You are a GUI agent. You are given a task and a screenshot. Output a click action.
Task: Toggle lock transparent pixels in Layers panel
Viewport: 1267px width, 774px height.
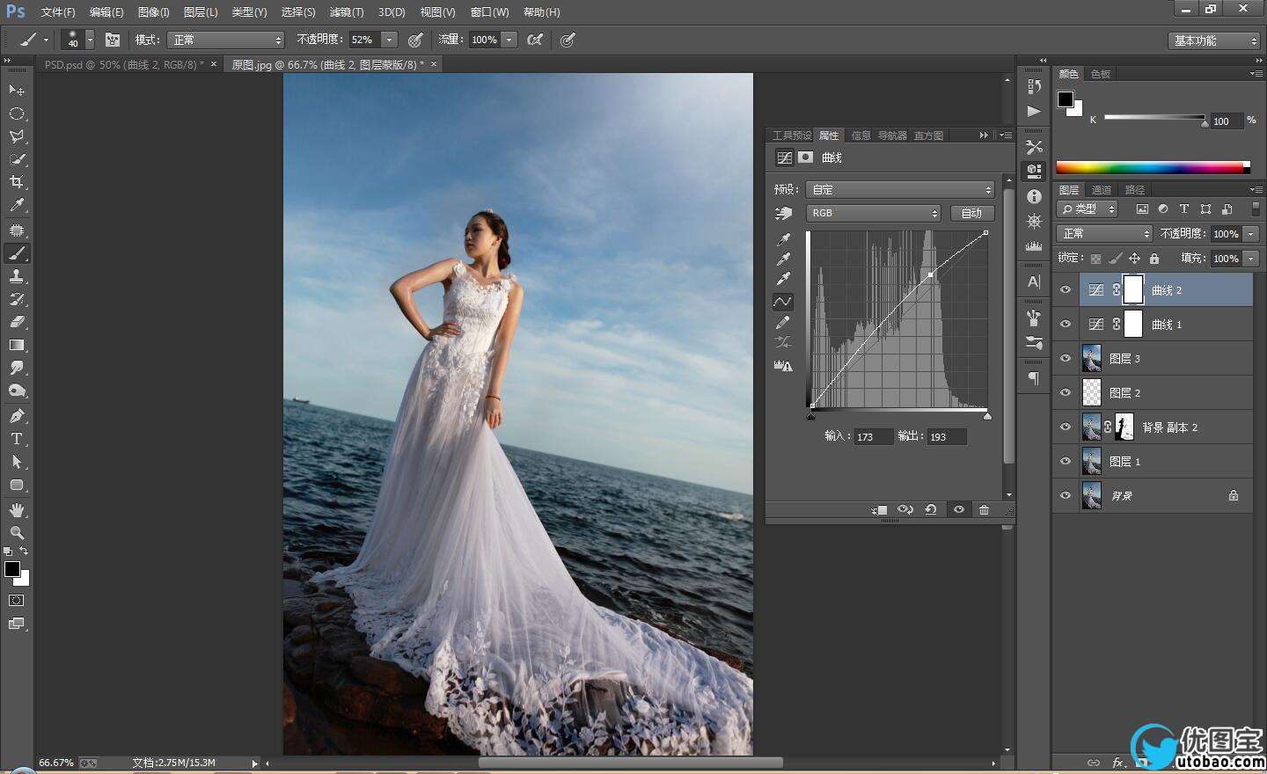(x=1095, y=259)
